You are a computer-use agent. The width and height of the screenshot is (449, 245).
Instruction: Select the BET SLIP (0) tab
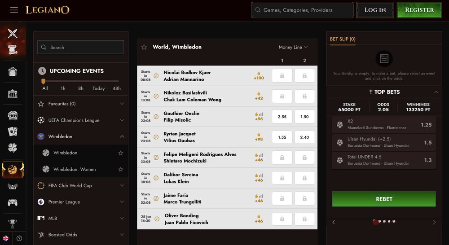point(343,39)
